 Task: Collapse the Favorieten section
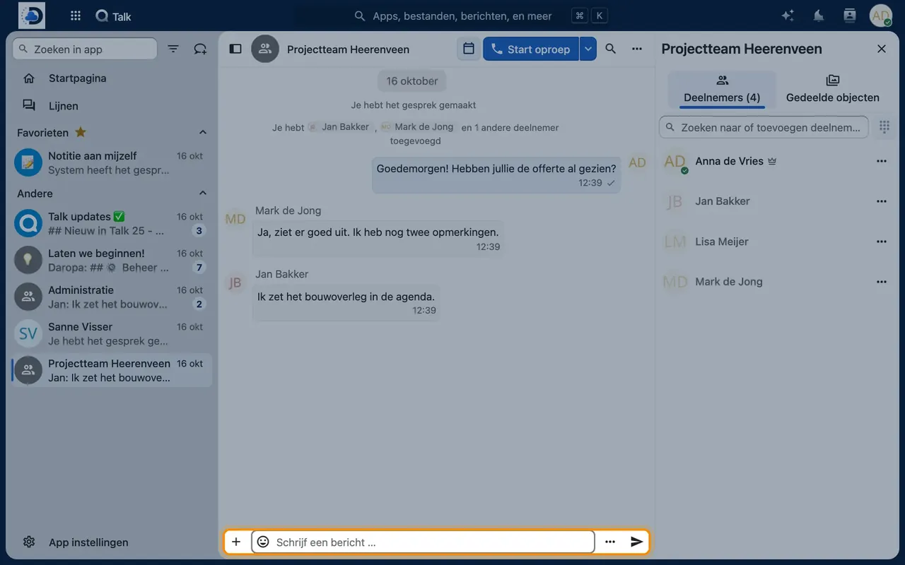(x=203, y=133)
